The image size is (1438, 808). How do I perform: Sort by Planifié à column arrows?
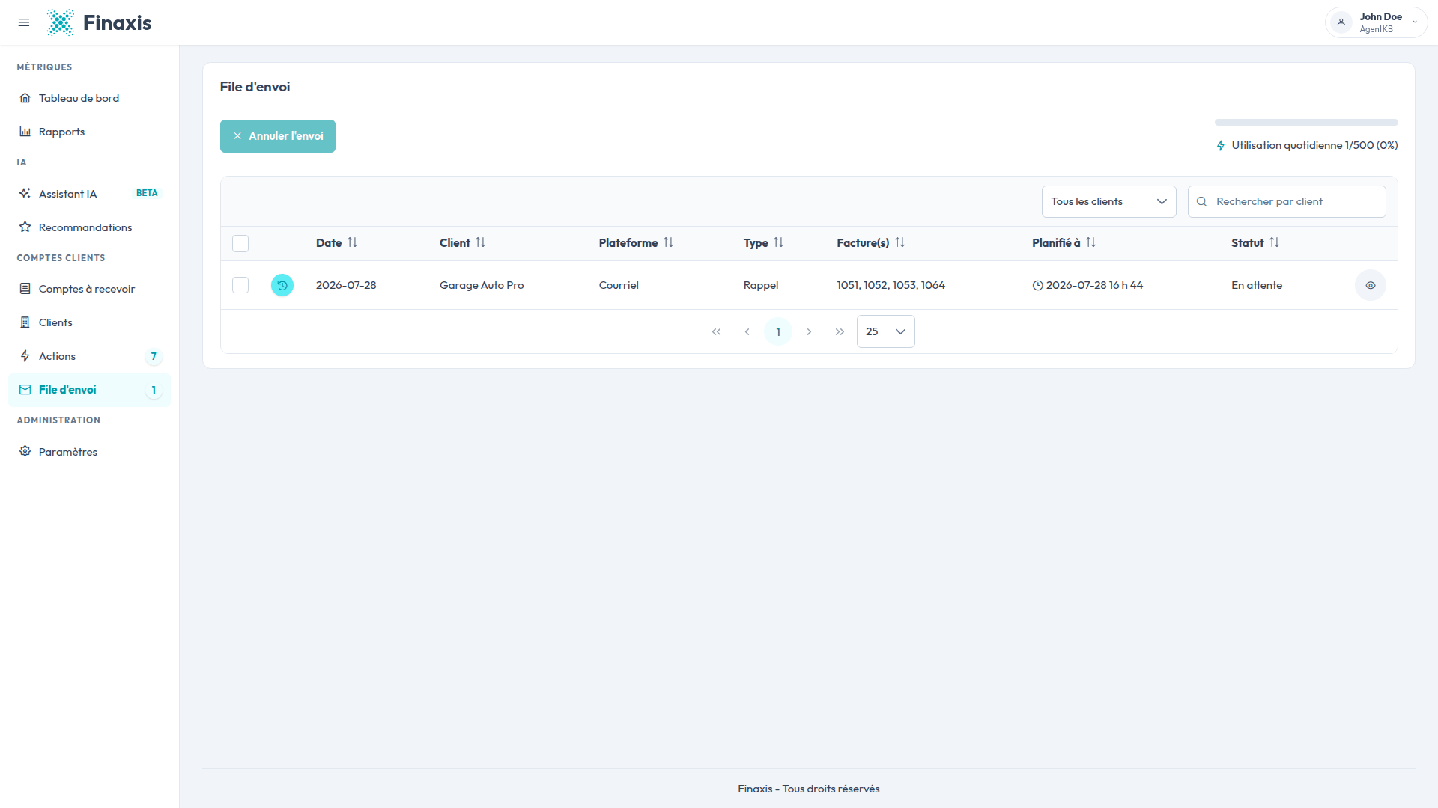pyautogui.click(x=1091, y=242)
